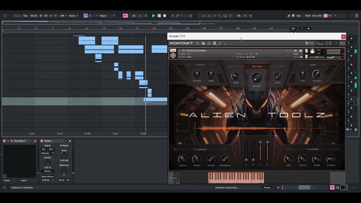Image resolution: width=361 pixels, height=203 pixels.
Task: Click the VOLUME amp knob
Action: [x=317, y=74]
